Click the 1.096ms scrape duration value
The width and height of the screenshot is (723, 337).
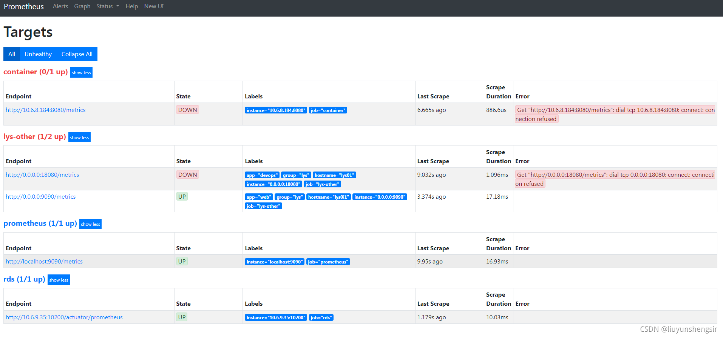497,175
